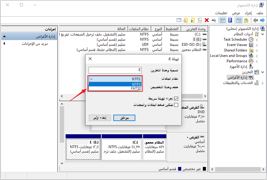Image resolution: width=267 pixels, height=180 pixels.
Task: Click the disk with magnifier rescan icon
Action: [214, 20]
